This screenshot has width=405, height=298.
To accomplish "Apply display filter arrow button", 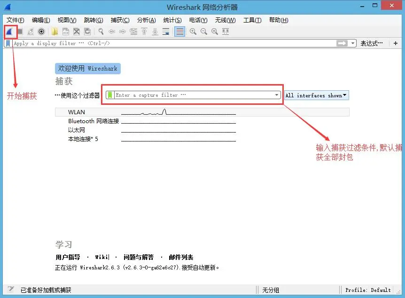I will [342, 43].
